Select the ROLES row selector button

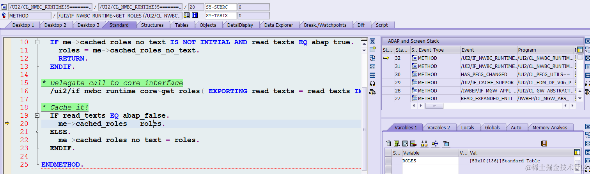tap(388, 161)
